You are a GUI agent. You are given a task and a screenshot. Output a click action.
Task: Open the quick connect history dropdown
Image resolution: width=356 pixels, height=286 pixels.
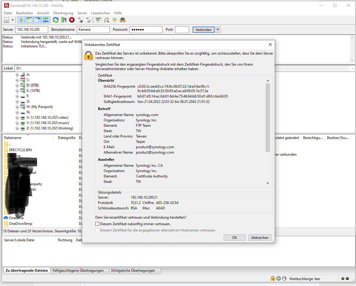[x=218, y=30]
